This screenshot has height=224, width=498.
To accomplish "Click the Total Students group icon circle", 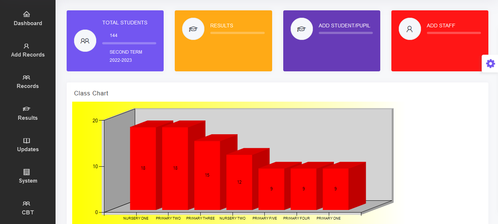I will (x=85, y=41).
